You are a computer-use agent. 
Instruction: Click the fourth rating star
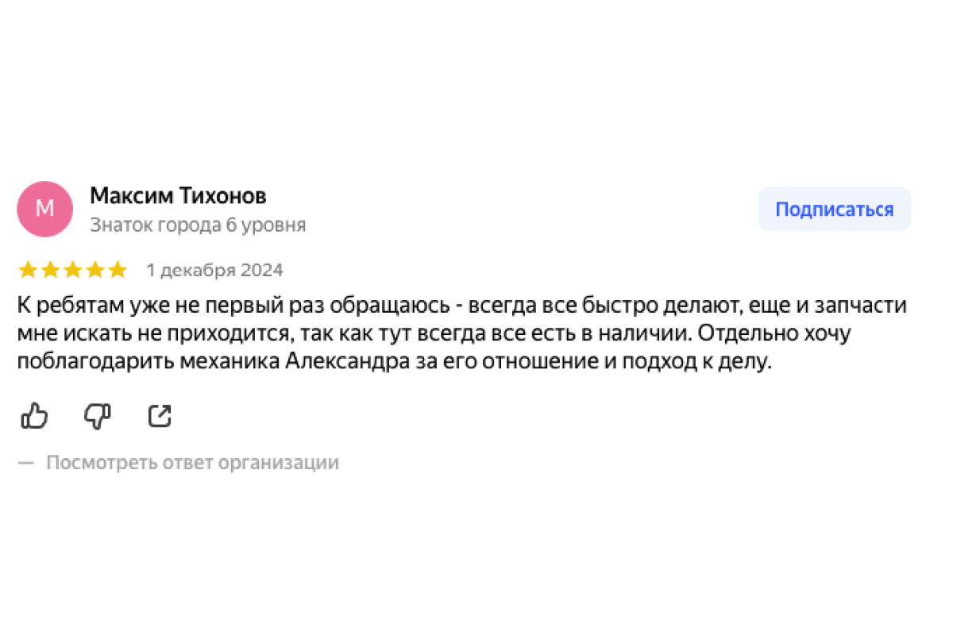[95, 271]
